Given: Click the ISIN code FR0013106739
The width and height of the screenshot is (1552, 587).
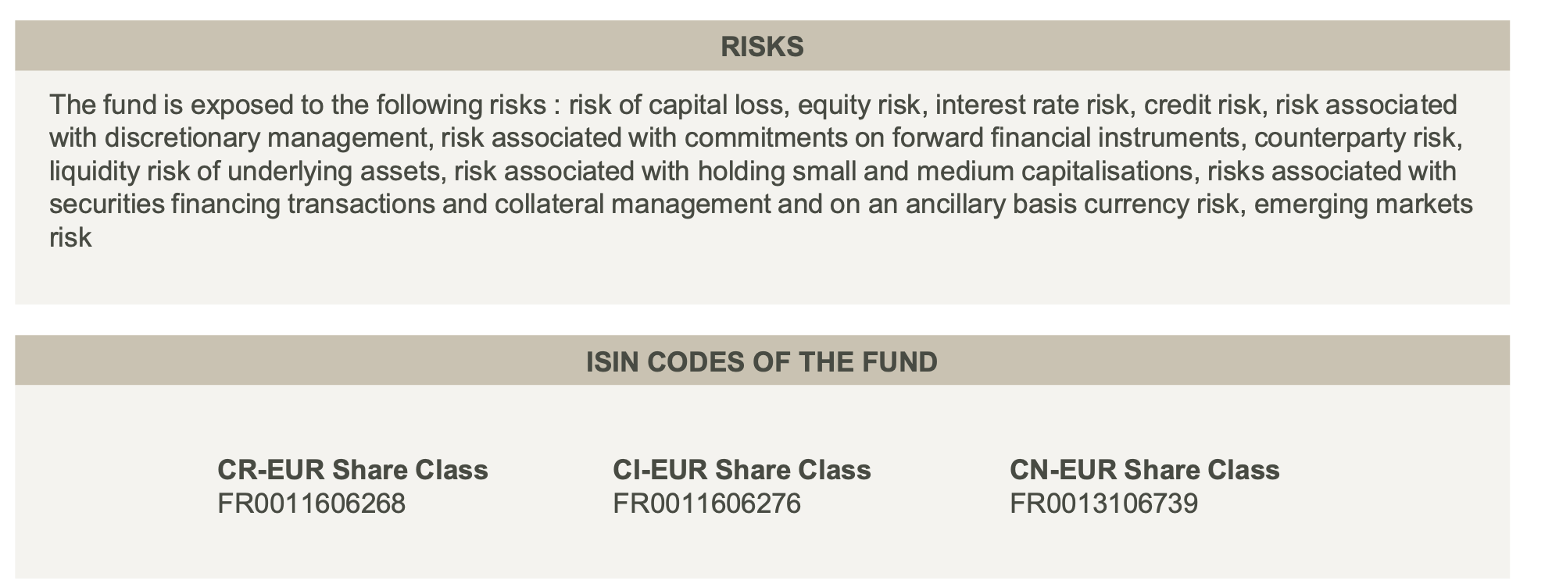Looking at the screenshot, I should click(x=1104, y=503).
